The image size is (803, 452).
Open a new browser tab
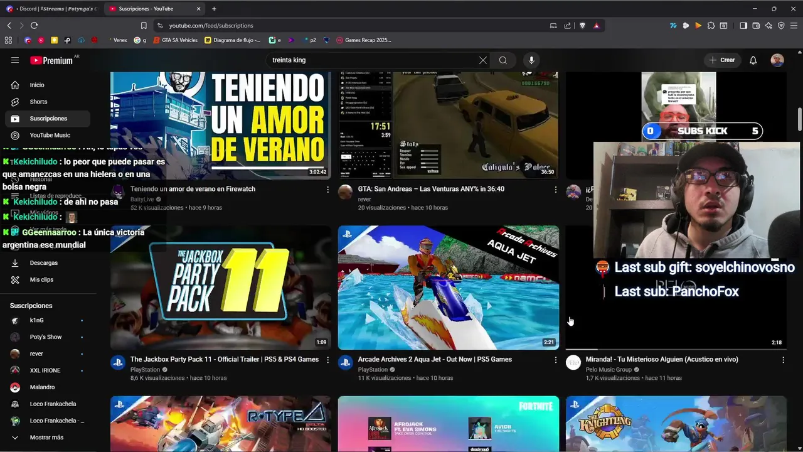coord(214,9)
